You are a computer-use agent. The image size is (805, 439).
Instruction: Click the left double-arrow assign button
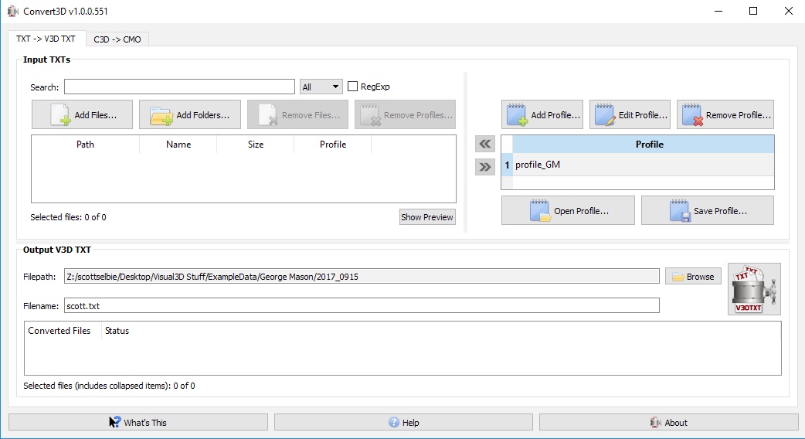click(485, 144)
